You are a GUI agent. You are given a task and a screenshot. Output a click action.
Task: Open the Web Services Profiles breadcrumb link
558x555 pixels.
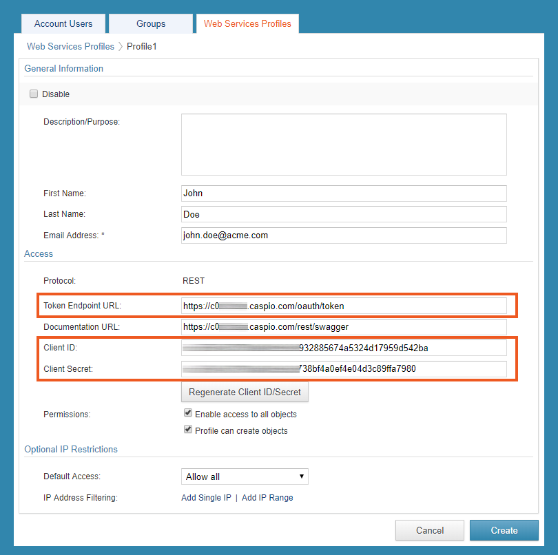(70, 46)
